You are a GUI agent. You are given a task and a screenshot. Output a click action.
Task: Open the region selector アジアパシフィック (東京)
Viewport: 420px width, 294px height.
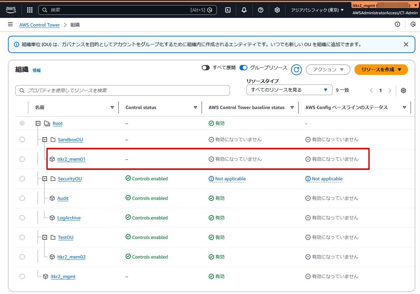317,10
